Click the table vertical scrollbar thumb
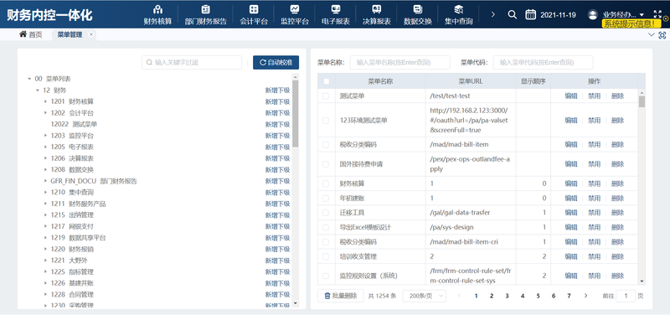 point(642,101)
